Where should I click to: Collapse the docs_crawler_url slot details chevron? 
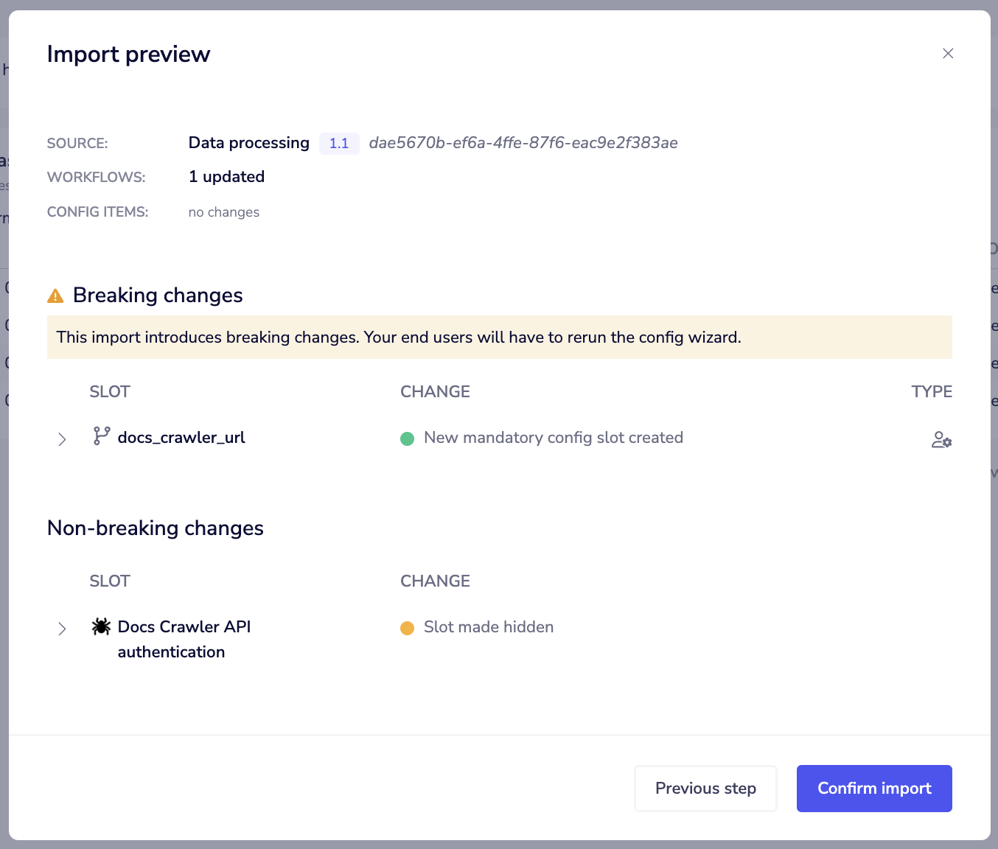(x=62, y=439)
